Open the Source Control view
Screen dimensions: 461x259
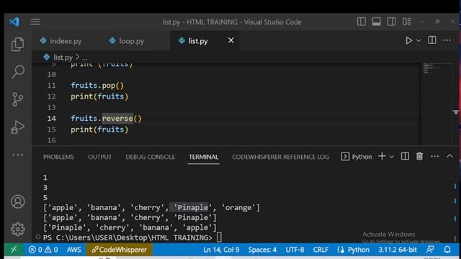pos(17,99)
